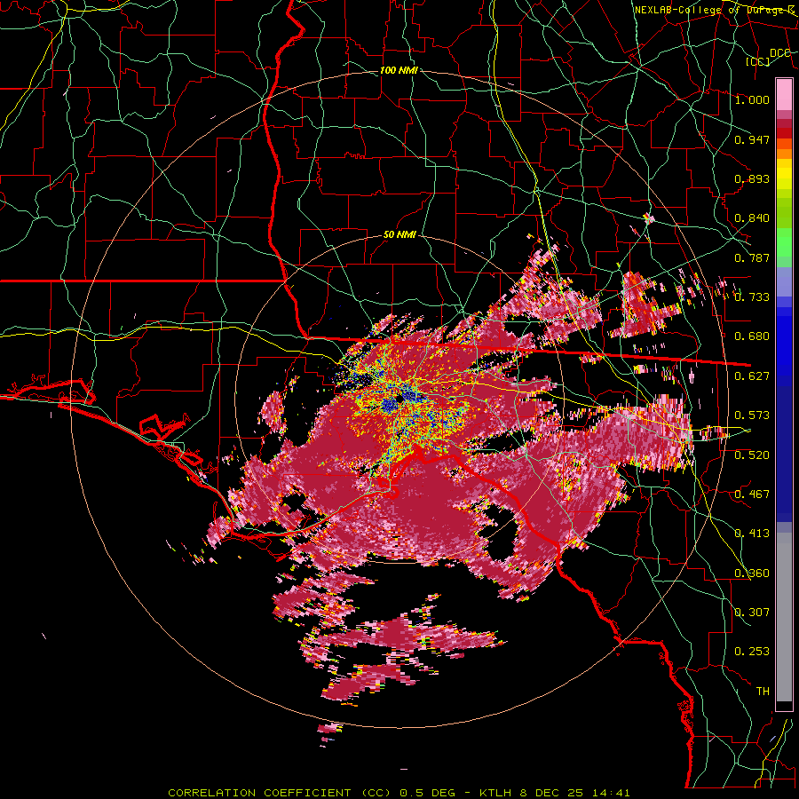This screenshot has height=799, width=799.
Task: Click the 0.467 scale label
Action: click(752, 494)
